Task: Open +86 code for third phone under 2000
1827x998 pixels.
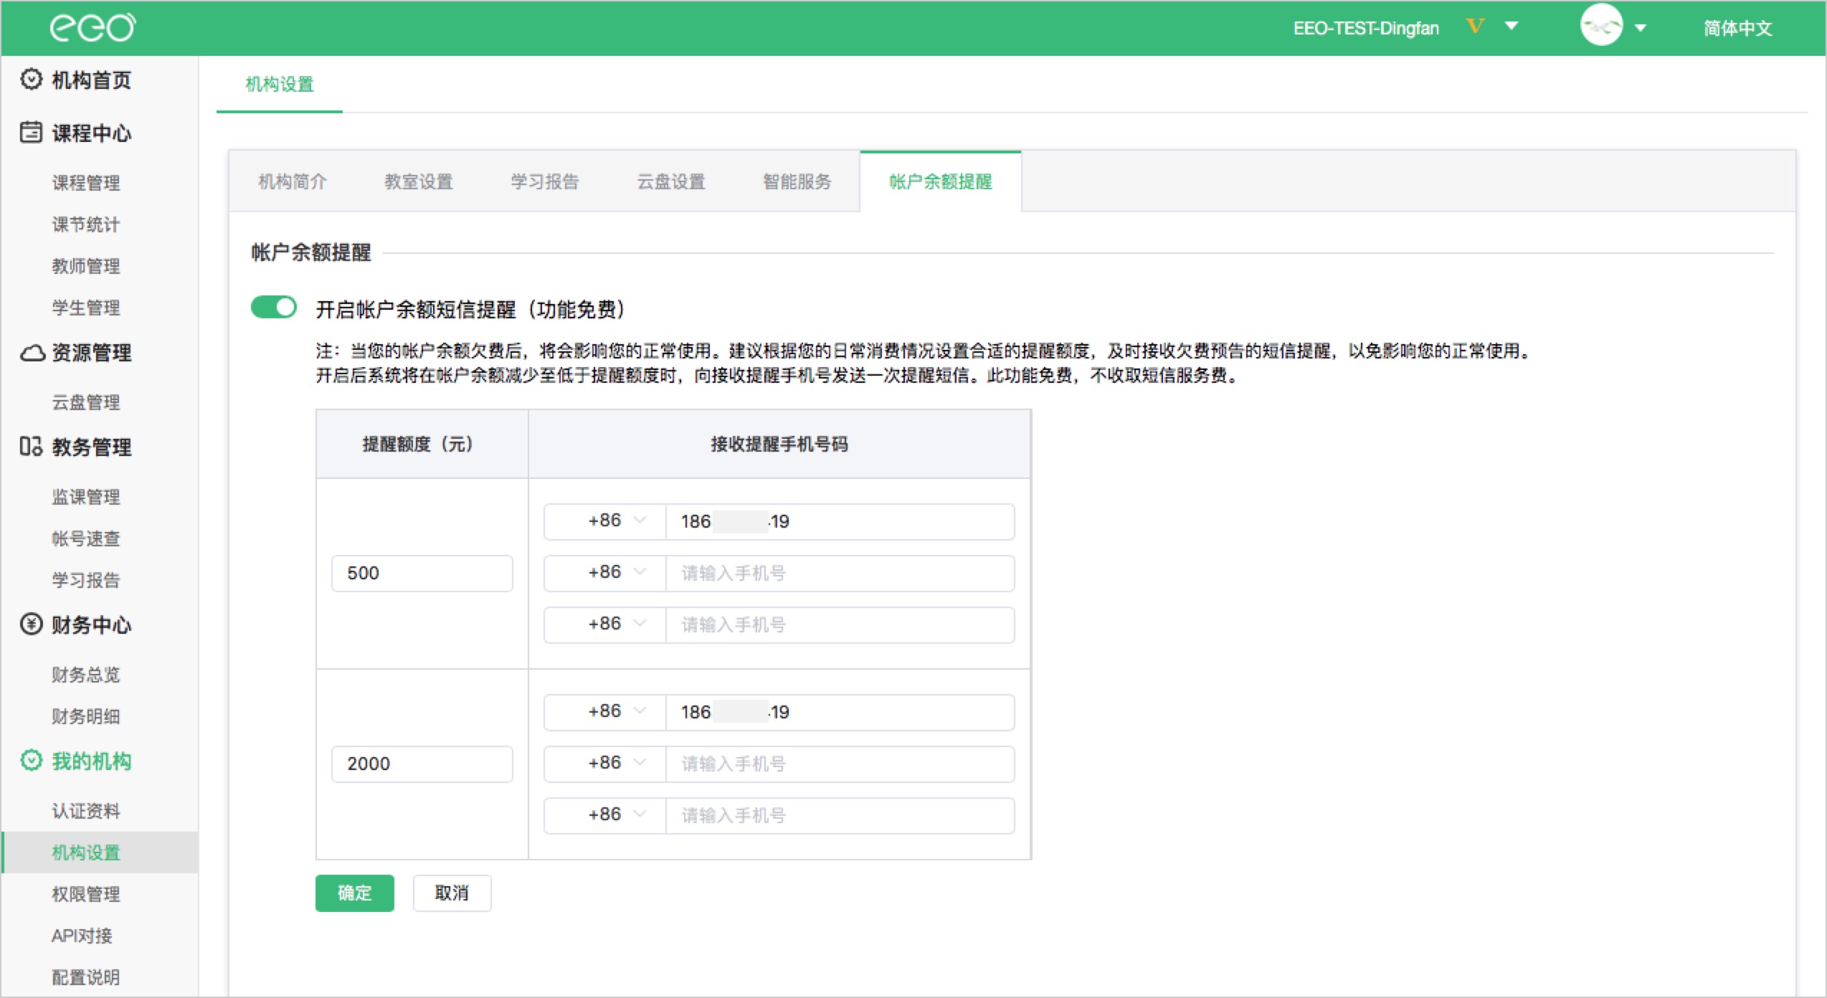Action: (605, 815)
